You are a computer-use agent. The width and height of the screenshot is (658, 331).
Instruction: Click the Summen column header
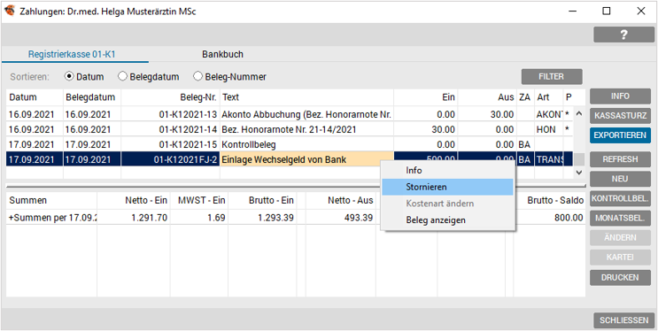click(x=51, y=201)
